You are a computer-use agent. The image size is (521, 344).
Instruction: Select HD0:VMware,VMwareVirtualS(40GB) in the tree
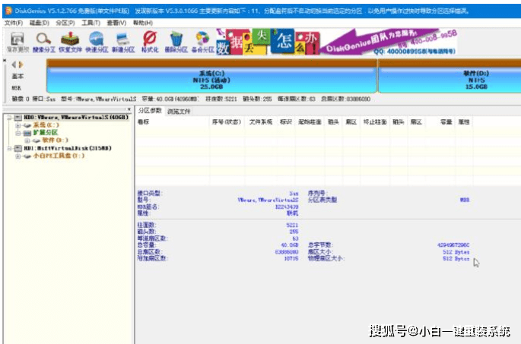[76, 118]
